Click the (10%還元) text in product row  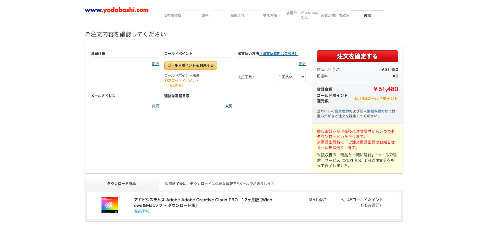tap(371, 206)
